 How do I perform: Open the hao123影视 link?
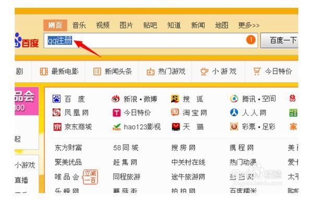142,127
